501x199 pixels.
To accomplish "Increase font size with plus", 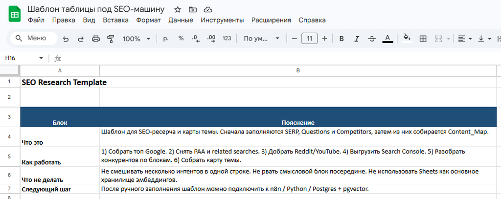I will pos(325,39).
